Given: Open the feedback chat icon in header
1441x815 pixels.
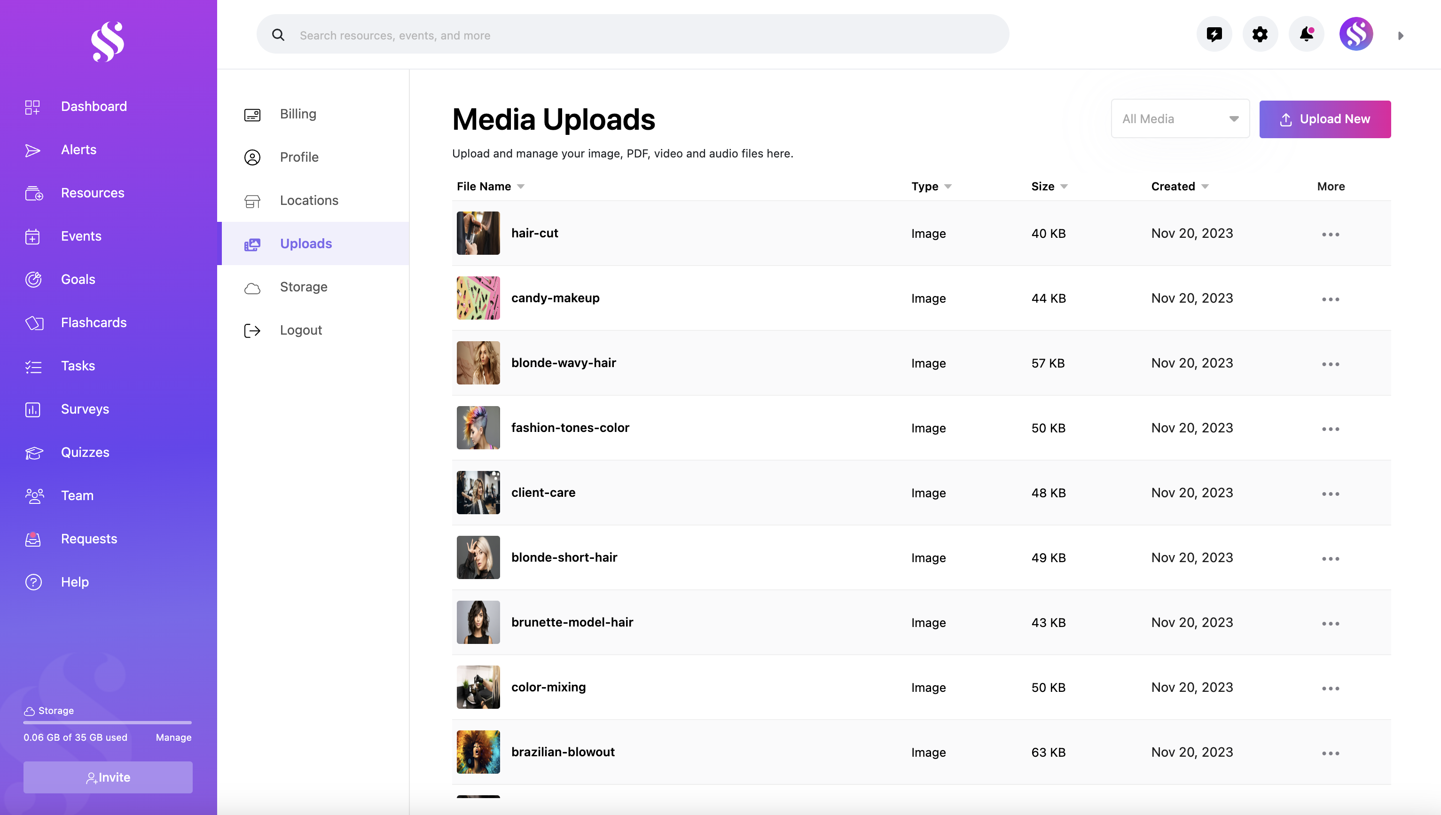Looking at the screenshot, I should (1214, 34).
